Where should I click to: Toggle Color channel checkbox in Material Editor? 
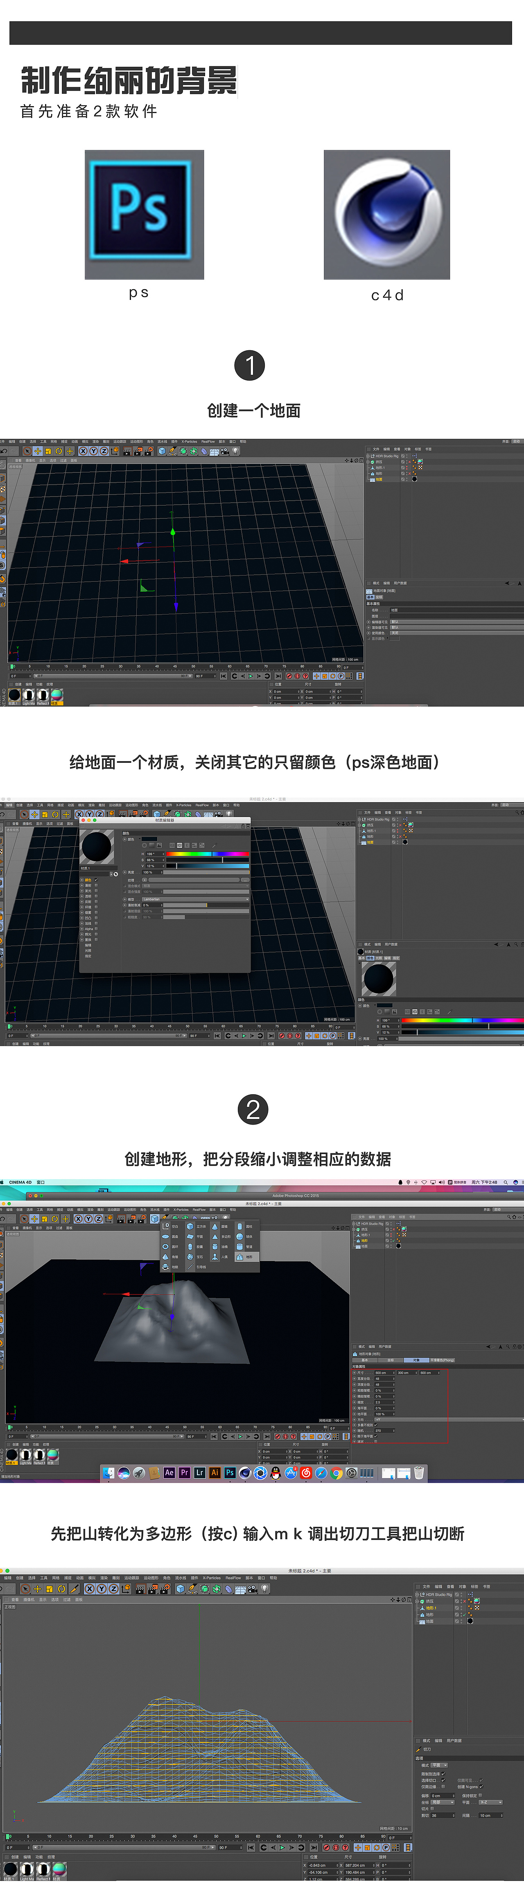[96, 880]
